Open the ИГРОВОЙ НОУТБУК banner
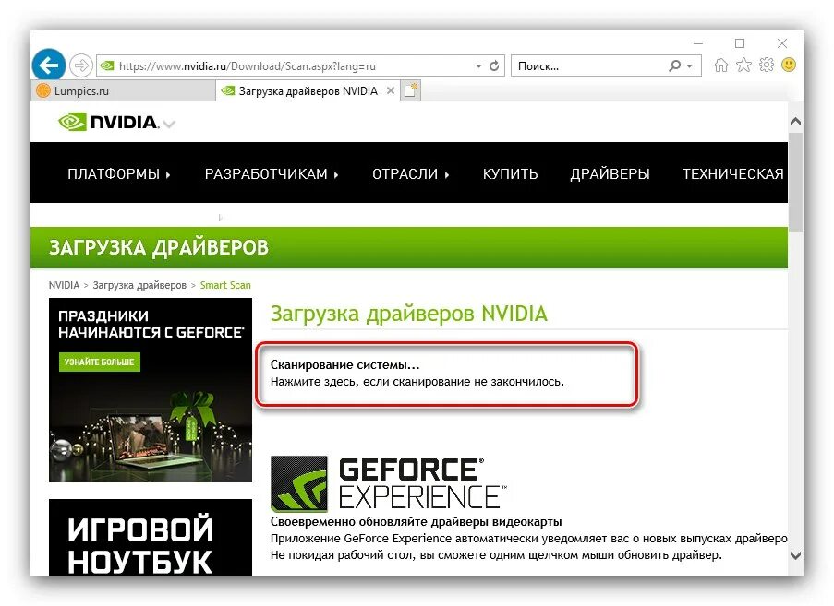Viewport: 834px width, 606px height. pyautogui.click(x=151, y=538)
